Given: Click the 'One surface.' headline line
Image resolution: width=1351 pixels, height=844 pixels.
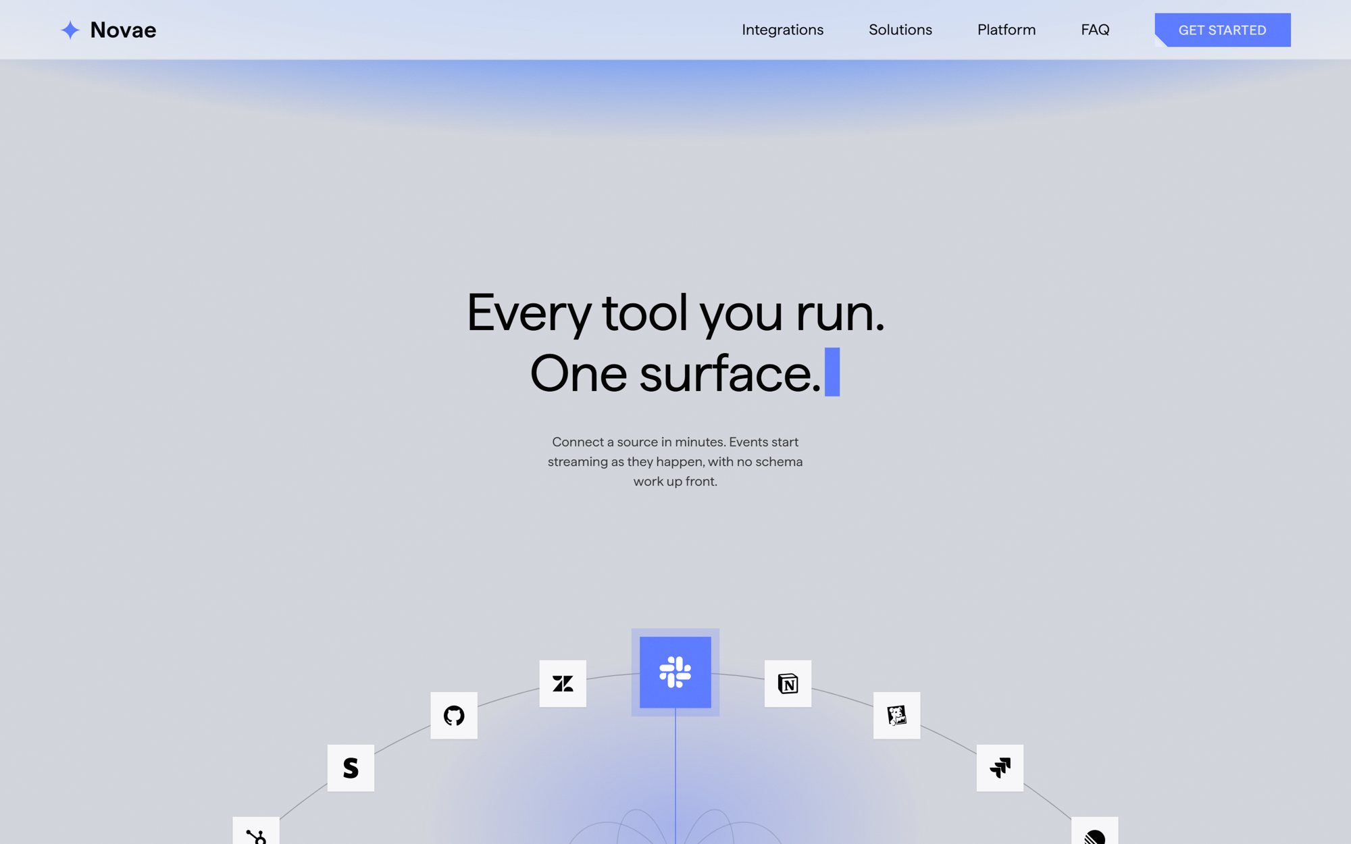Looking at the screenshot, I should (675, 373).
